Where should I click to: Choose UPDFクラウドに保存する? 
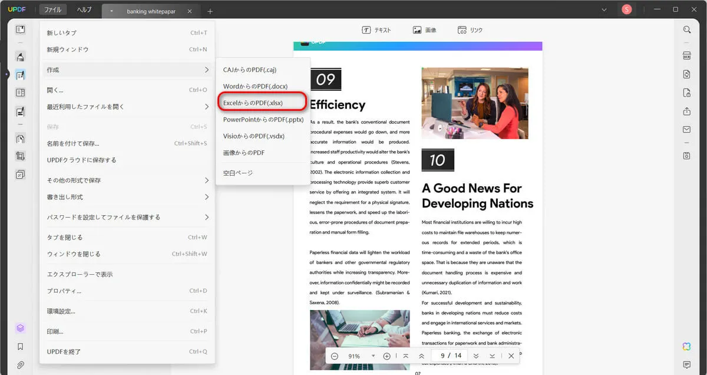(x=127, y=160)
